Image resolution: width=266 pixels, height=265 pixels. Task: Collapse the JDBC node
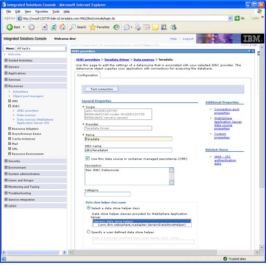pyautogui.click(x=10, y=106)
